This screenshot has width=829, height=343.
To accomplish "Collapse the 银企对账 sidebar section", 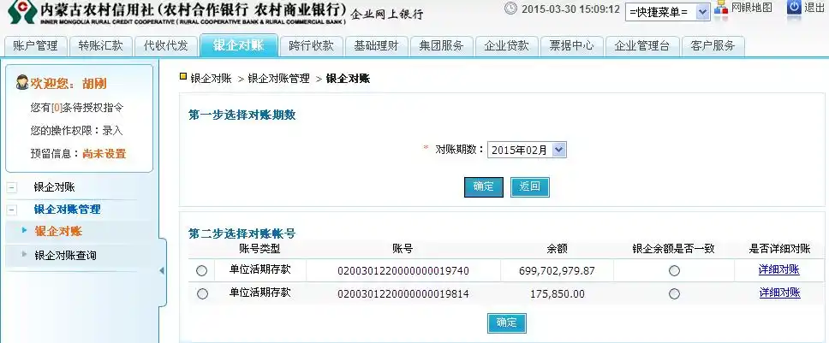I will click(12, 187).
